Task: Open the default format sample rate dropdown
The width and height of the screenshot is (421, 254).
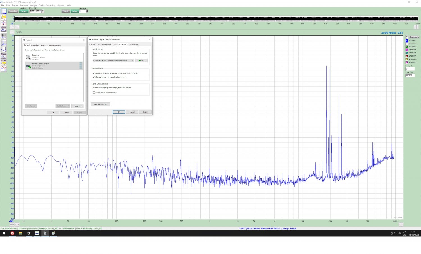Action: tap(113, 60)
